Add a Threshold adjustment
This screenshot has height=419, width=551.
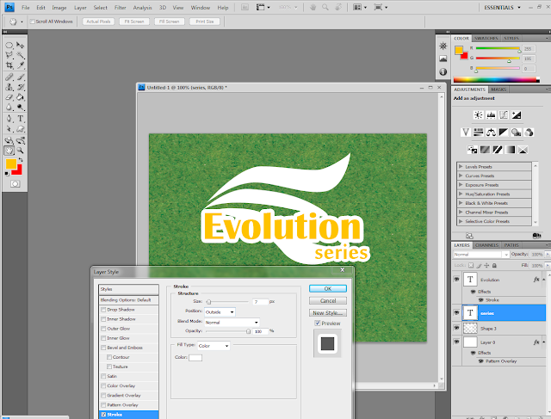498,150
